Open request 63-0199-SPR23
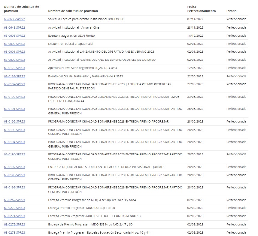The width and height of the screenshot is (258, 236). [x=14, y=188]
